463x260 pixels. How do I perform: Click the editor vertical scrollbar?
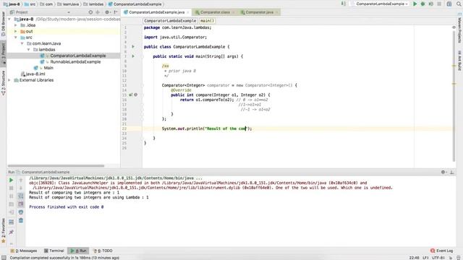tap(454, 96)
